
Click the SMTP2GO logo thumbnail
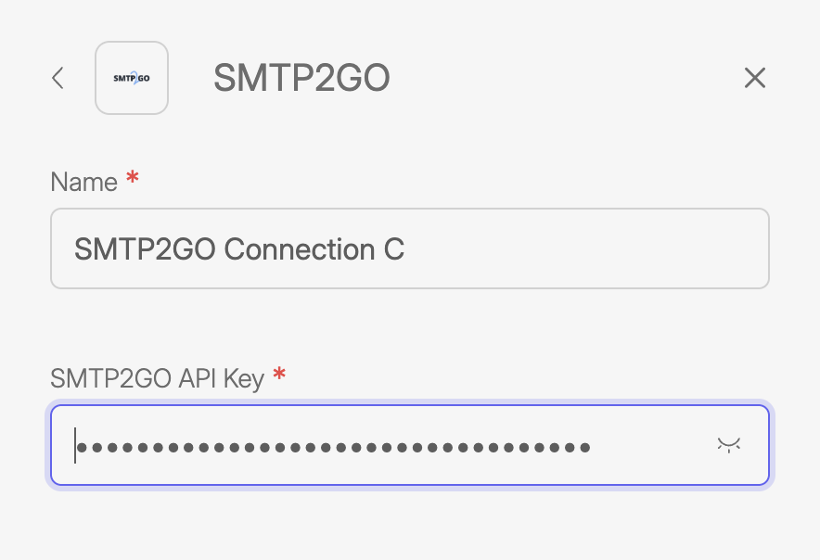pos(132,78)
